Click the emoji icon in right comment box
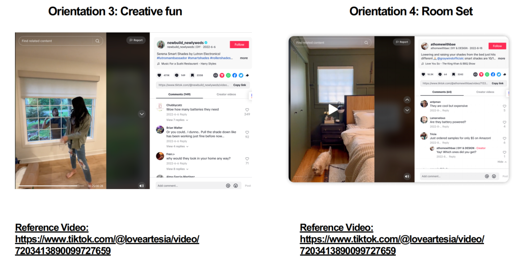The width and height of the screenshot is (520, 268). pos(494,176)
